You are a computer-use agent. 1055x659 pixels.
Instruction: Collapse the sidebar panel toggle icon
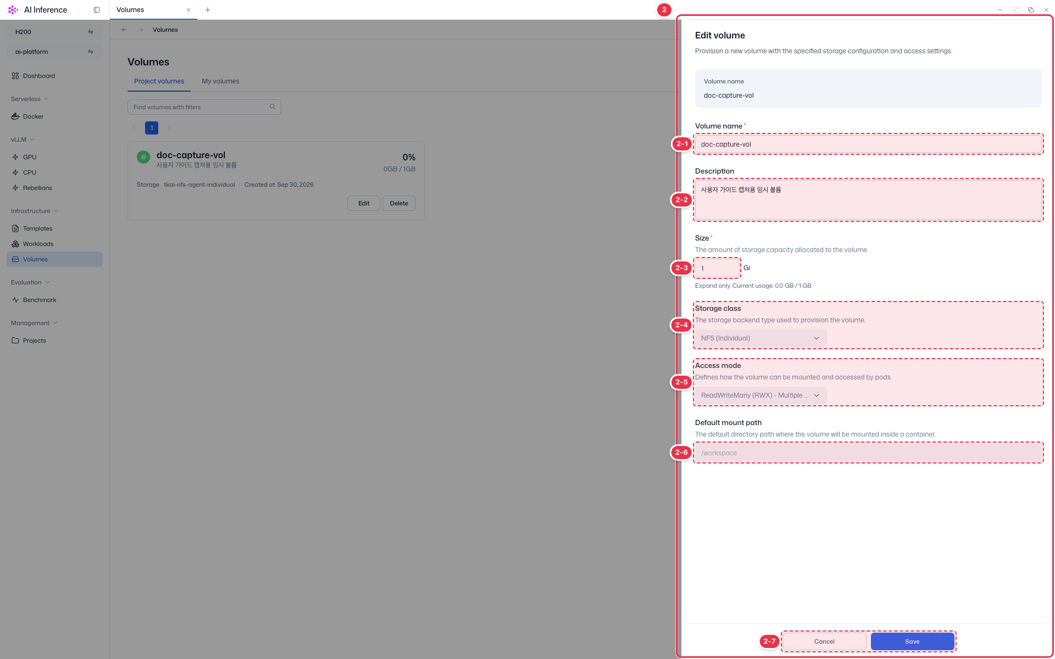tap(97, 10)
